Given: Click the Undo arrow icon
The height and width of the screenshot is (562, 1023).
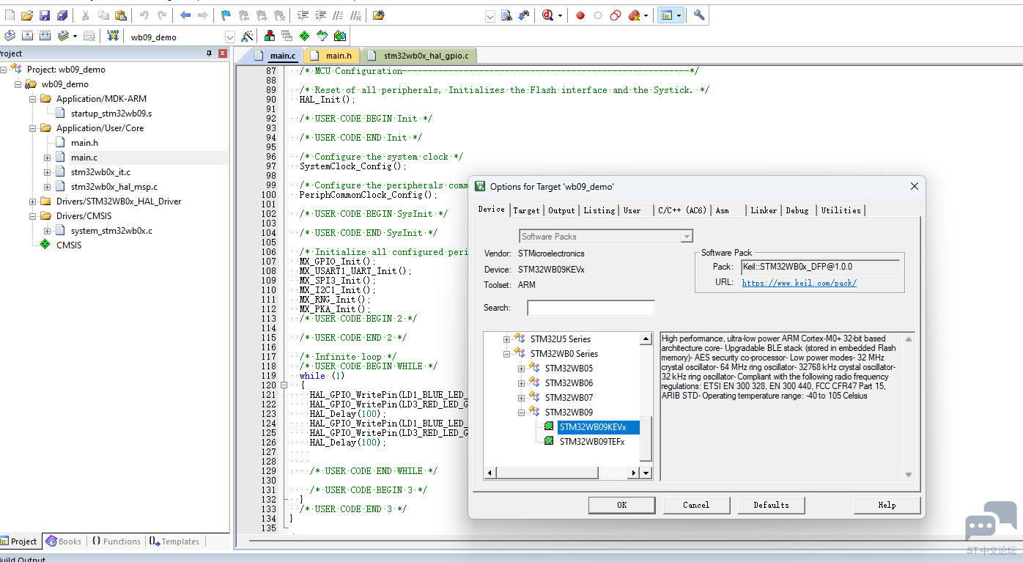Looking at the screenshot, I should click(x=144, y=15).
